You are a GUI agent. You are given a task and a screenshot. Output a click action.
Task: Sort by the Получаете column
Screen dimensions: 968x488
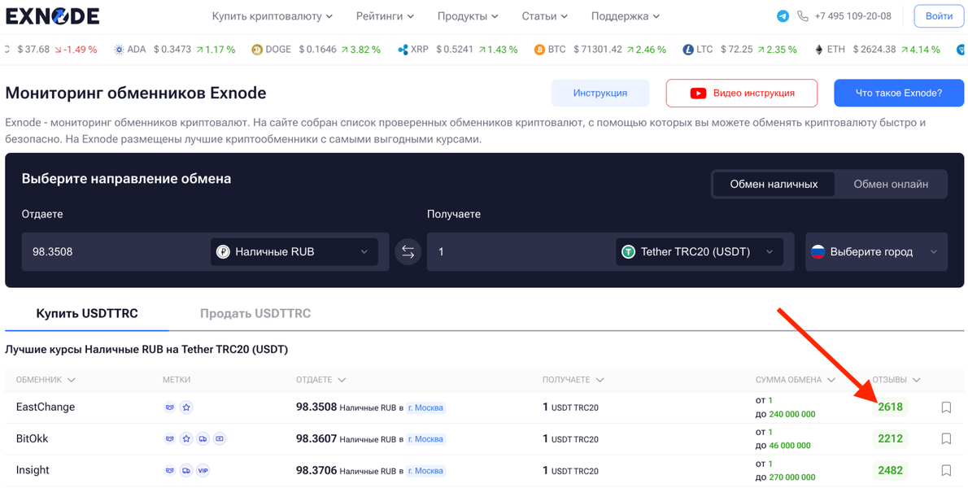tap(573, 379)
